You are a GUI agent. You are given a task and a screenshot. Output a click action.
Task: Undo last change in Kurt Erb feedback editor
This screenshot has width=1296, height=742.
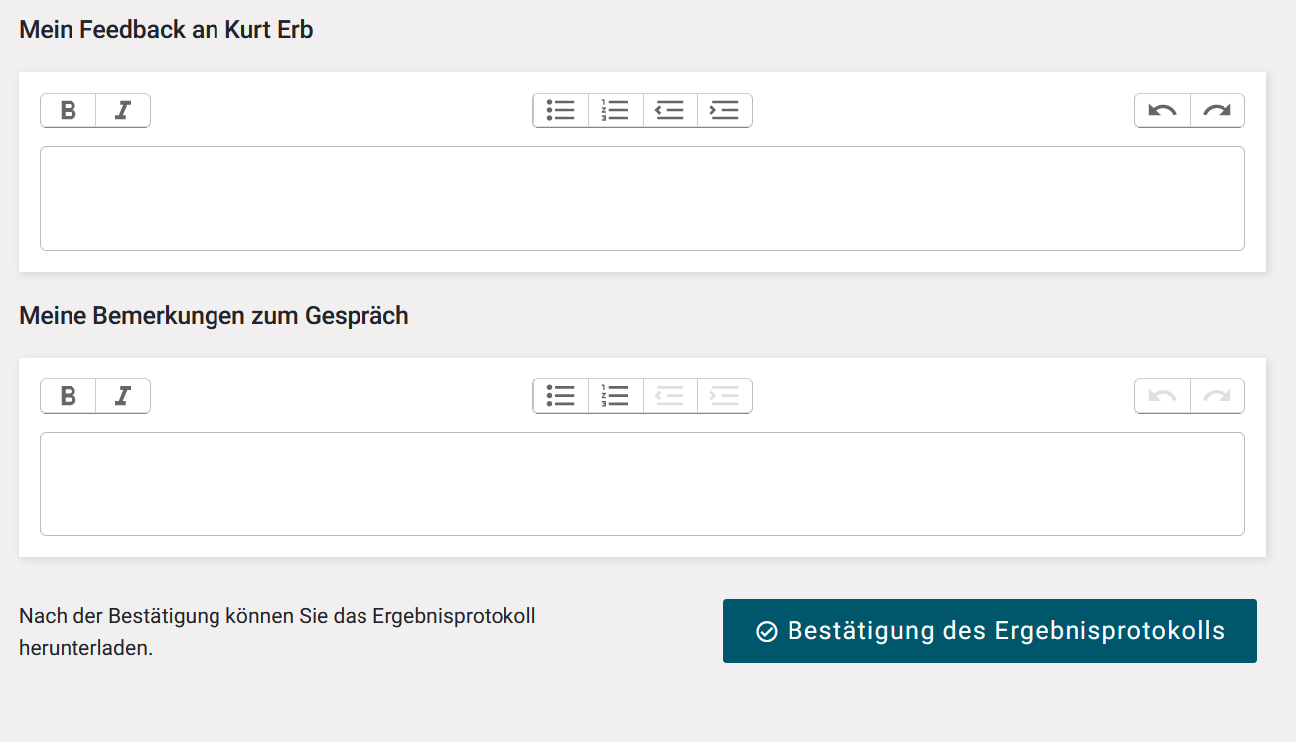tap(1162, 111)
